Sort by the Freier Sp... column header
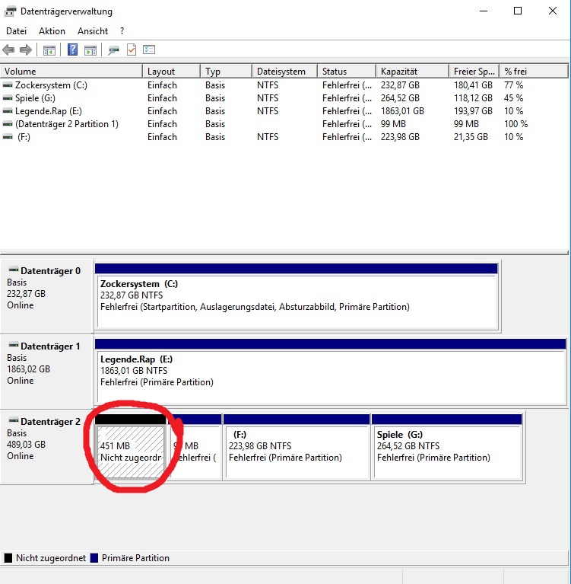The height and width of the screenshot is (584, 571). click(x=474, y=71)
